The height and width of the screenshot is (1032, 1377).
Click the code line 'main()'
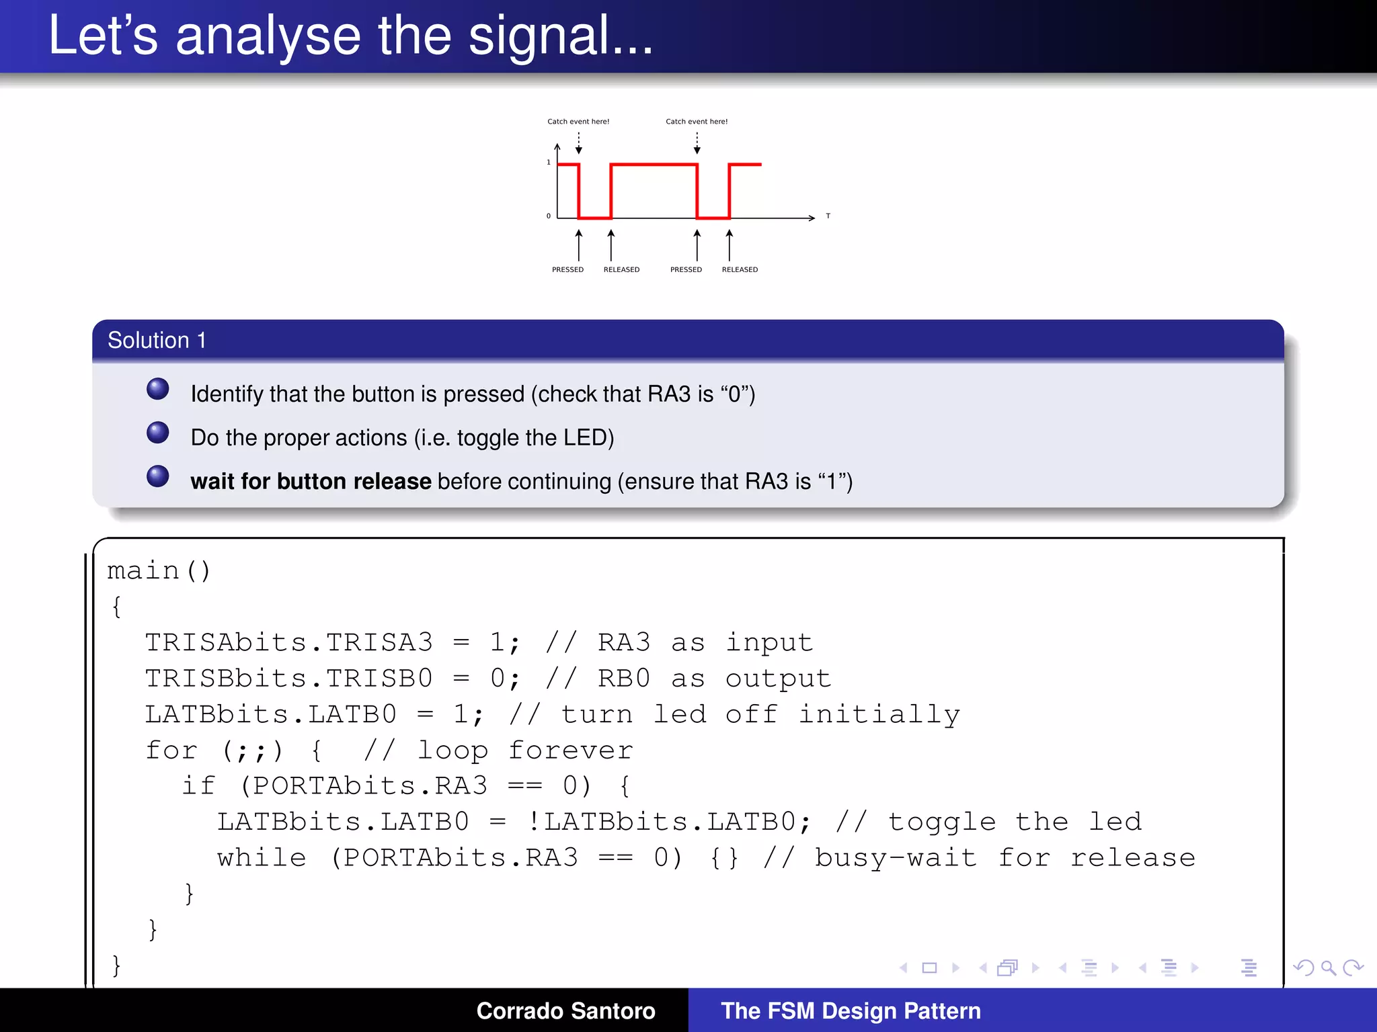[159, 571]
